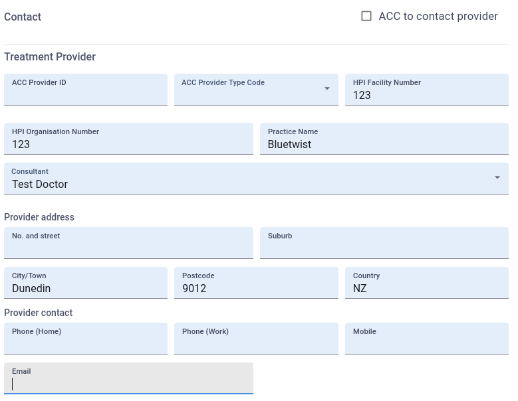Screen dimensions: 518x401
Task: Click the Consultant dropdown arrow icon
Action: click(497, 178)
